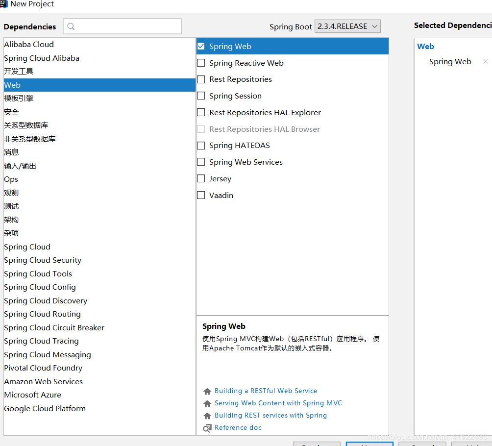Click the Reference doc icon
The height and width of the screenshot is (446, 492).
[207, 428]
